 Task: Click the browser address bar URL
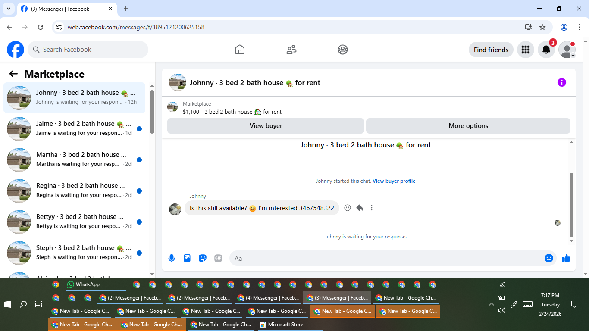[x=136, y=27]
